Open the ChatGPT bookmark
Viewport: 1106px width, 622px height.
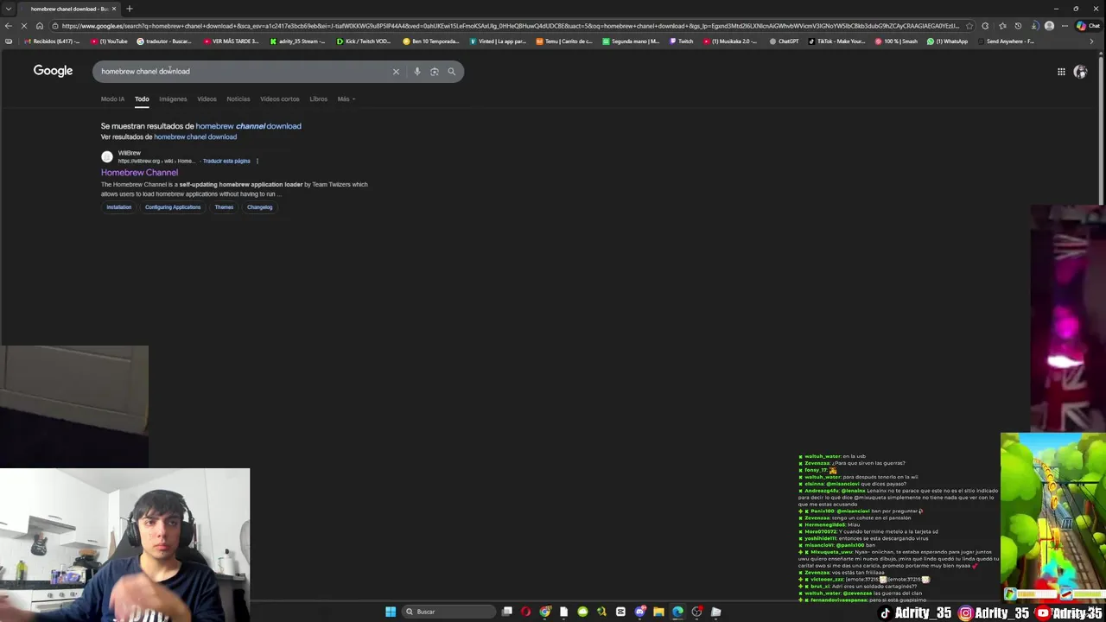tap(784, 41)
